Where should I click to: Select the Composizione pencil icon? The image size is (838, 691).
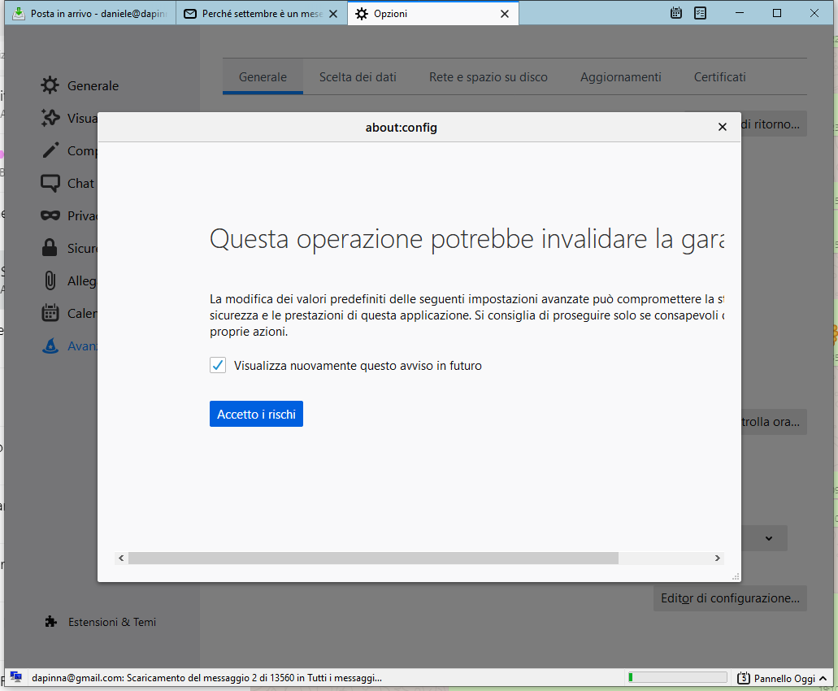(50, 150)
